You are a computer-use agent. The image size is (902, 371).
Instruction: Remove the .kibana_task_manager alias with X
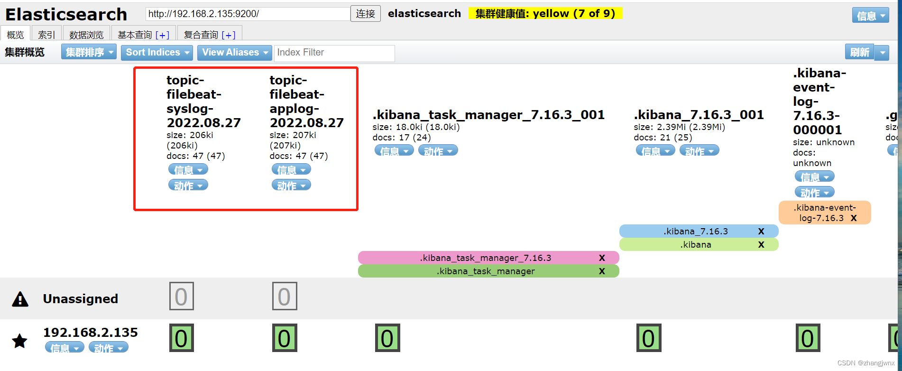602,271
